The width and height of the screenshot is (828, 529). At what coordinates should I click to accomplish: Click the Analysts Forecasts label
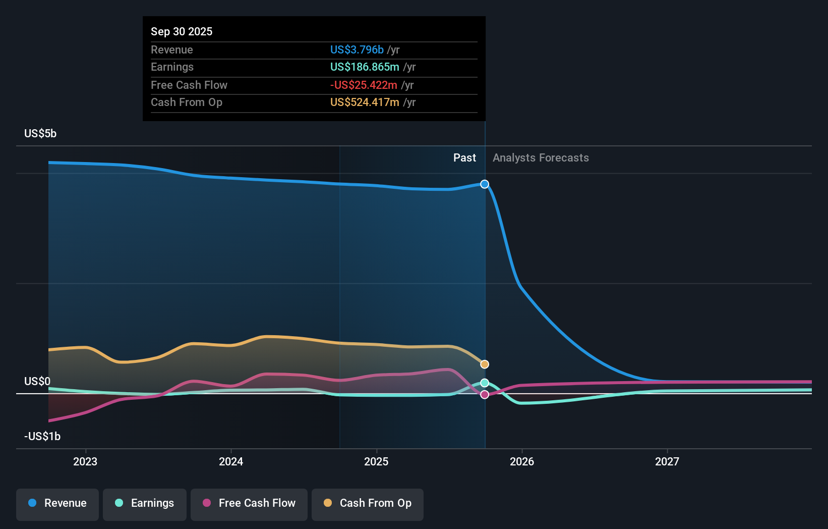(x=541, y=158)
